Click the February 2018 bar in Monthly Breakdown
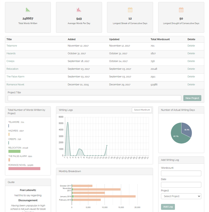Viewport: 209px width, 212px height. click(x=87, y=200)
